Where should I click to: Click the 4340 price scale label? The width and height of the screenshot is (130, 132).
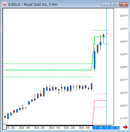(x=124, y=16)
